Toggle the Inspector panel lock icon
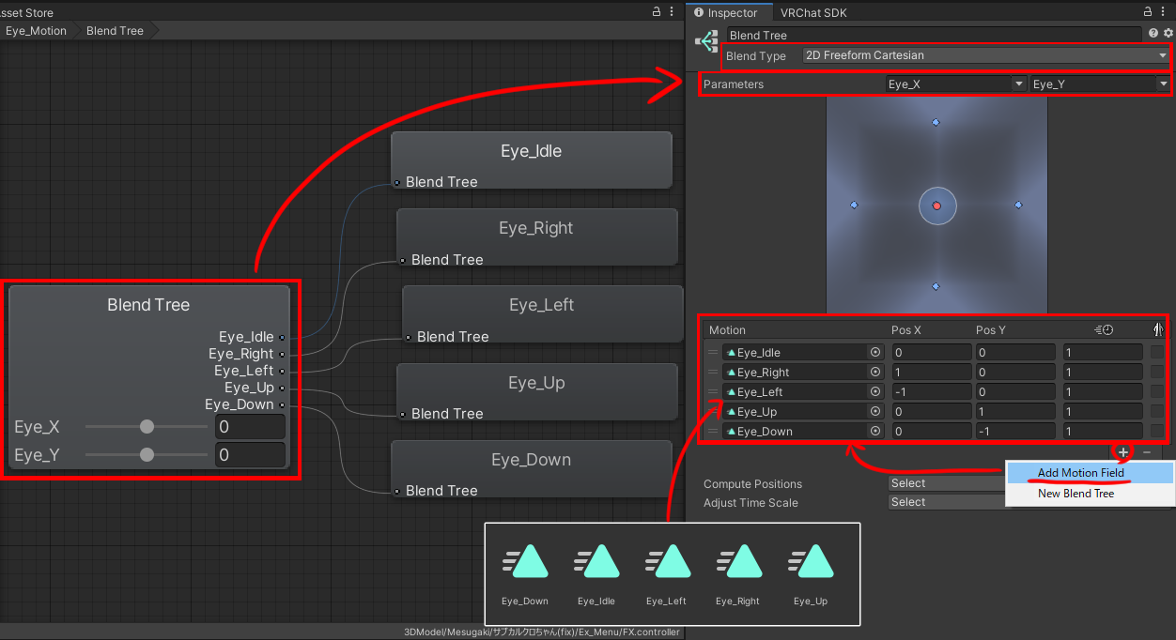1176x640 pixels. [1148, 12]
